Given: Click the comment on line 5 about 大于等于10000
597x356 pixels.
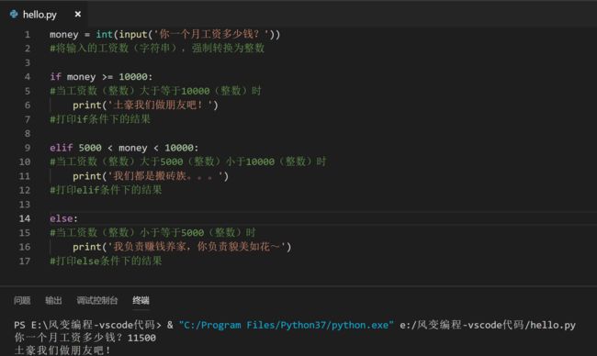Looking at the screenshot, I should pyautogui.click(x=155, y=91).
